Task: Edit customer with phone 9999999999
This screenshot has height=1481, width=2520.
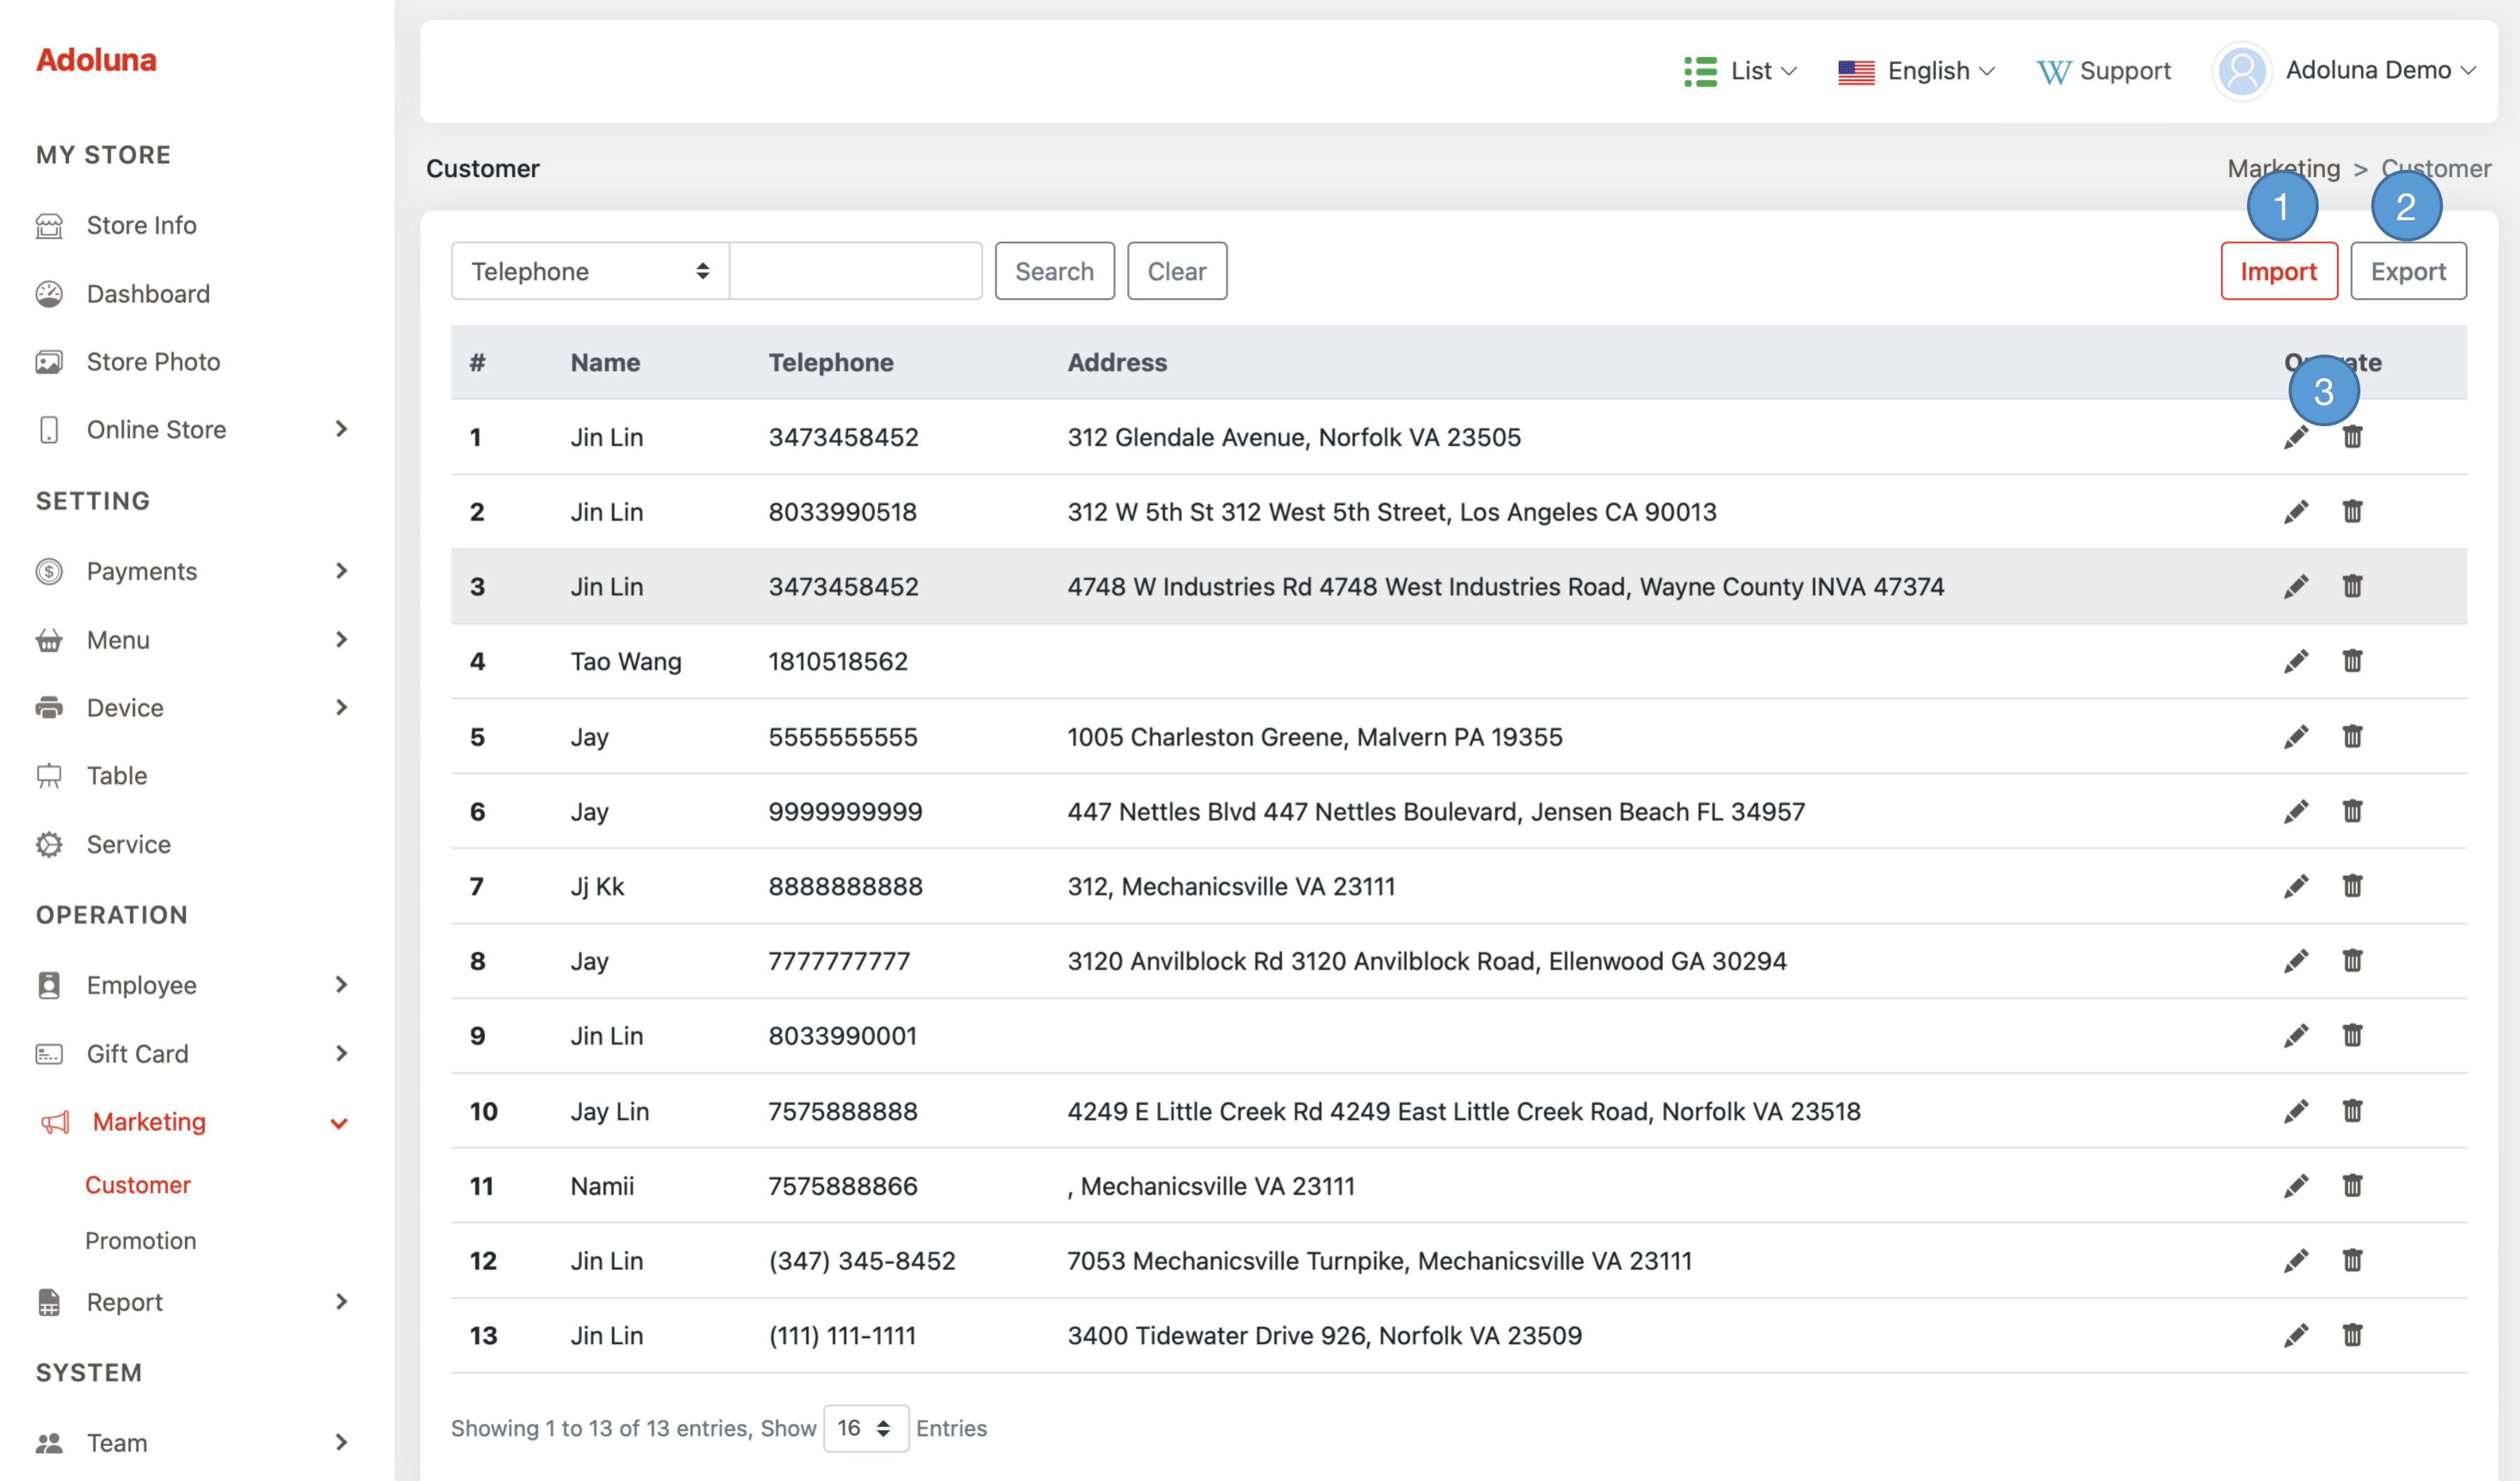Action: tap(2296, 812)
